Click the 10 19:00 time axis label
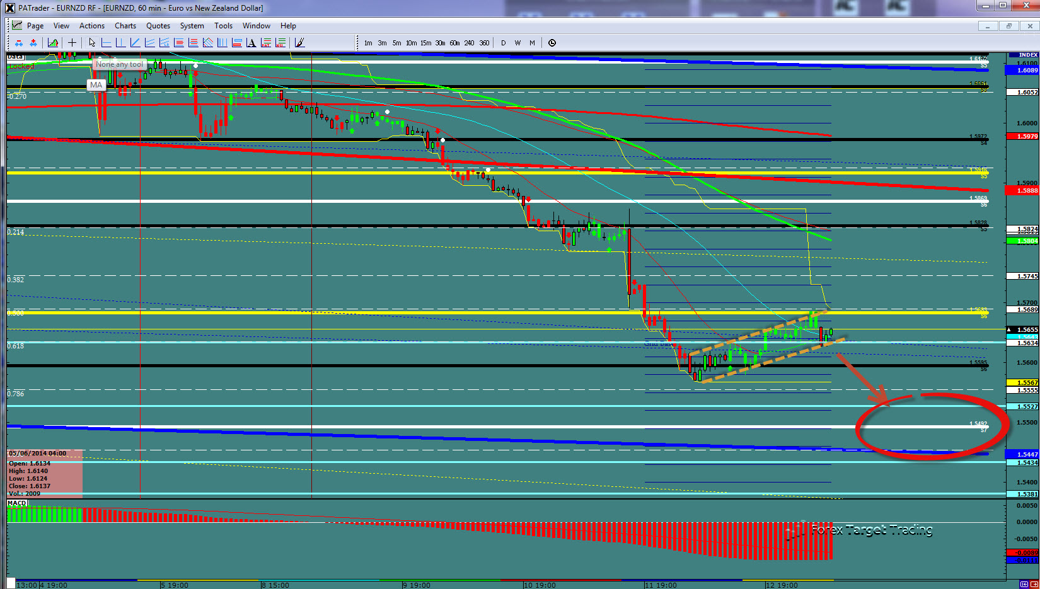This screenshot has height=589, width=1040. (x=540, y=585)
